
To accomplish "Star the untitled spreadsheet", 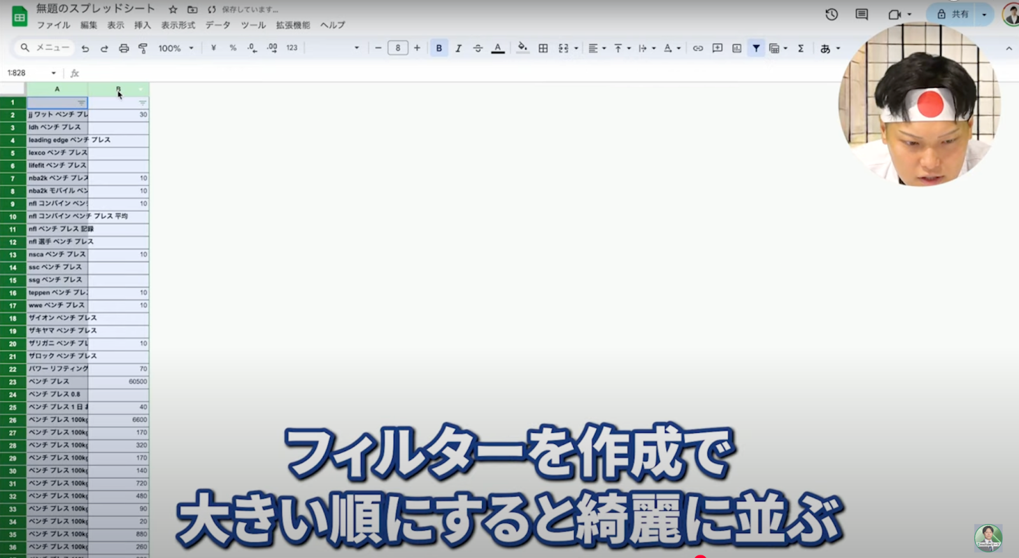I will tap(173, 10).
